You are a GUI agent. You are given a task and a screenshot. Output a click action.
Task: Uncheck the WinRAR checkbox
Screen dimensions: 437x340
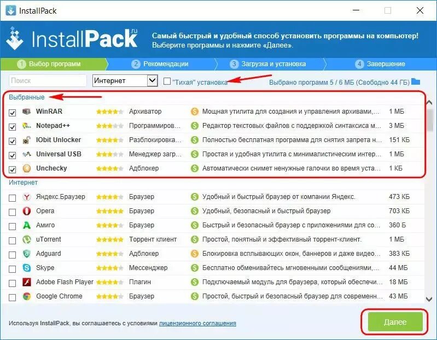(12, 113)
